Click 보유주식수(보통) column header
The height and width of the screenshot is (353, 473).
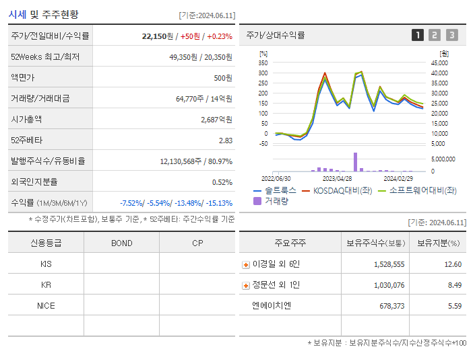[x=375, y=243]
